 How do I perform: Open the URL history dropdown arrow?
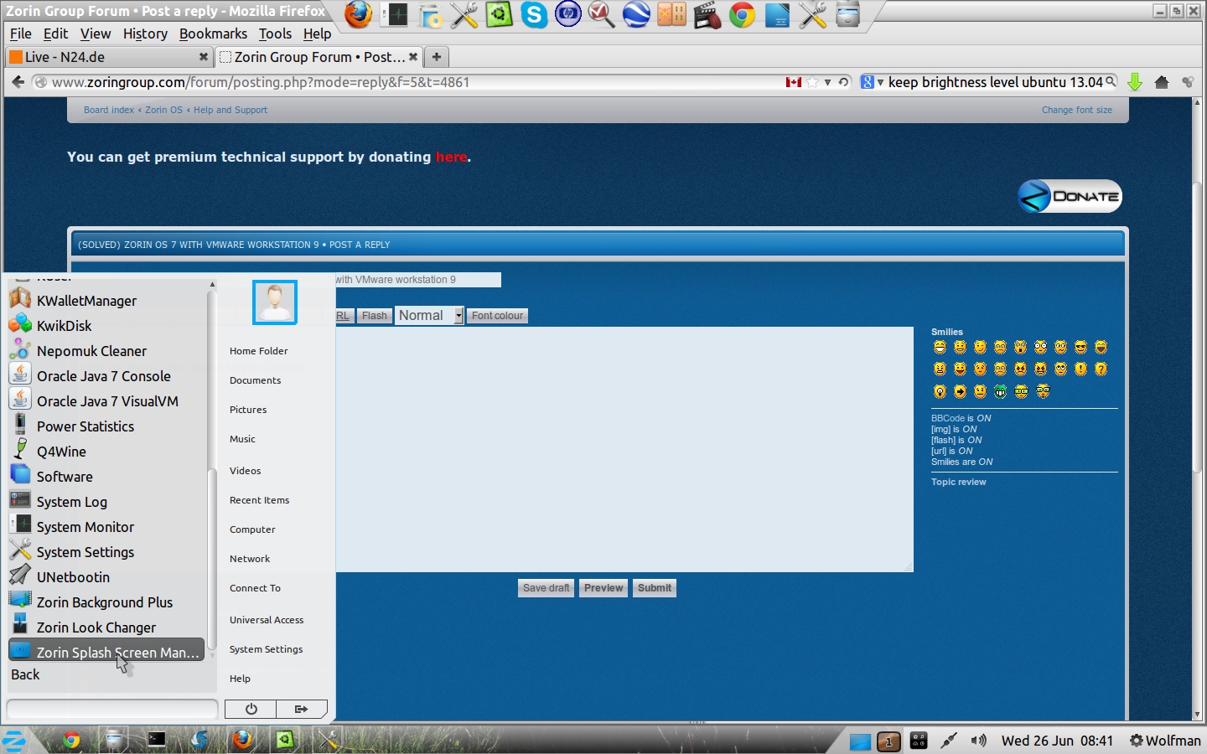[x=827, y=82]
